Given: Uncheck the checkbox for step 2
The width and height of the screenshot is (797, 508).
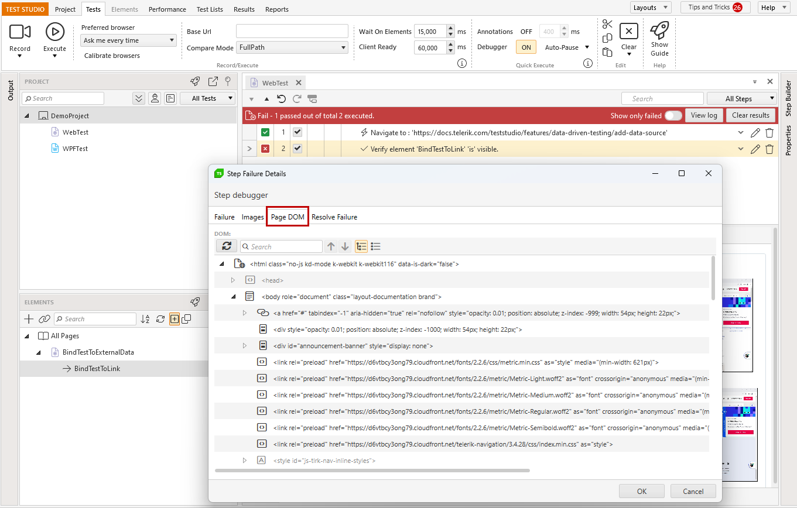Looking at the screenshot, I should tap(297, 149).
